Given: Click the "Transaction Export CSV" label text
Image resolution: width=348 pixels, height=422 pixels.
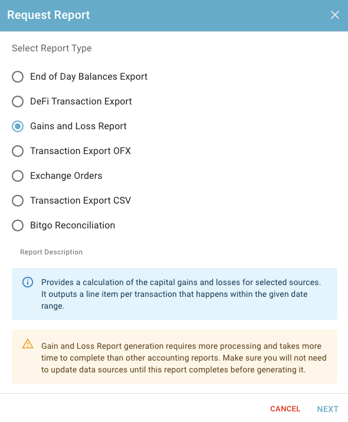Looking at the screenshot, I should click(80, 201).
